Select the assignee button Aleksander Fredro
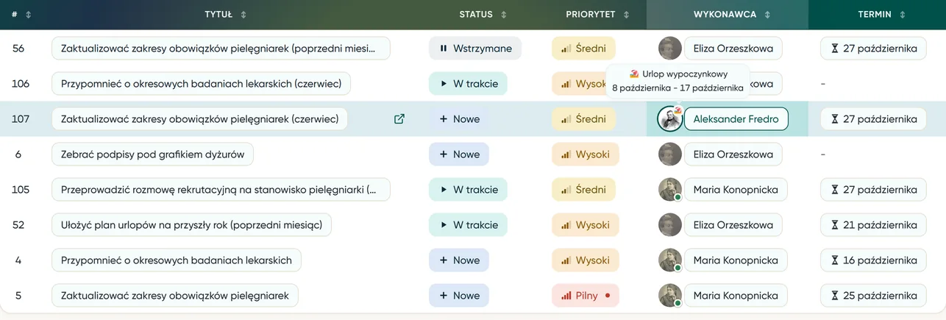 click(x=736, y=119)
